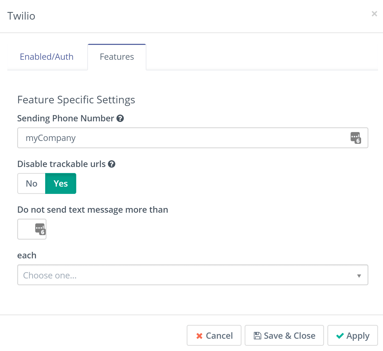383x351 pixels.
Task: Click the Save & Close button
Action: 284,336
